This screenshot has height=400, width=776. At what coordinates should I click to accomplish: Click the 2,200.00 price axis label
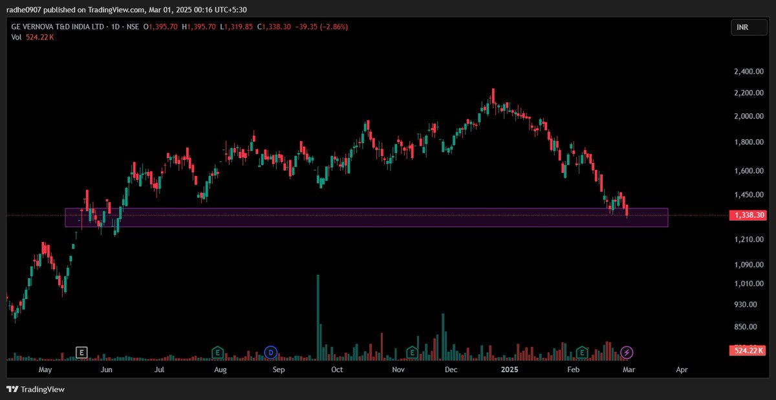(749, 93)
